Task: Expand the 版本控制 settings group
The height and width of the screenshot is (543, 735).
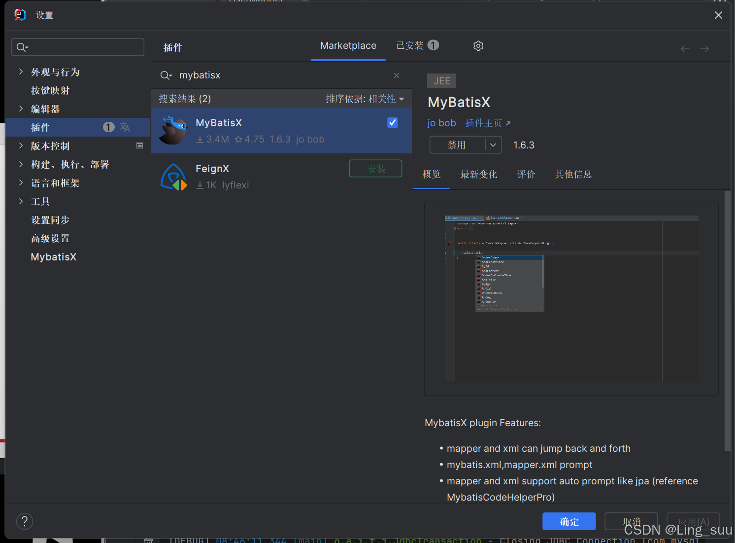Action: point(21,145)
